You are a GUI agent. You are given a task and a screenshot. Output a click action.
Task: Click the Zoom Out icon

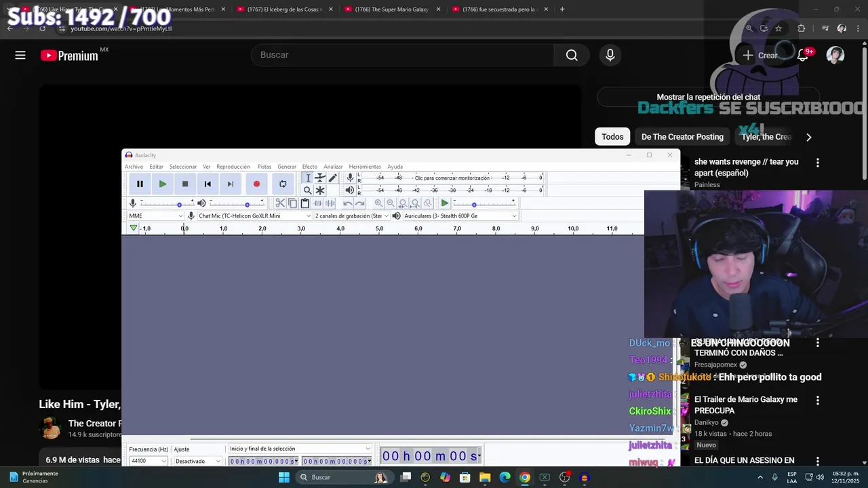[391, 203]
